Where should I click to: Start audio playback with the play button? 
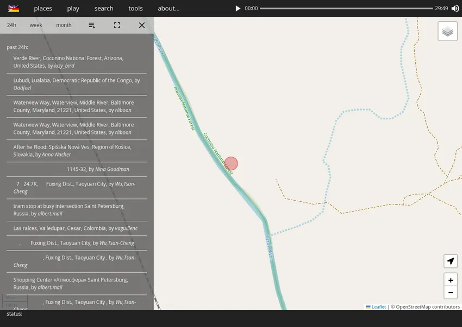coord(238,9)
